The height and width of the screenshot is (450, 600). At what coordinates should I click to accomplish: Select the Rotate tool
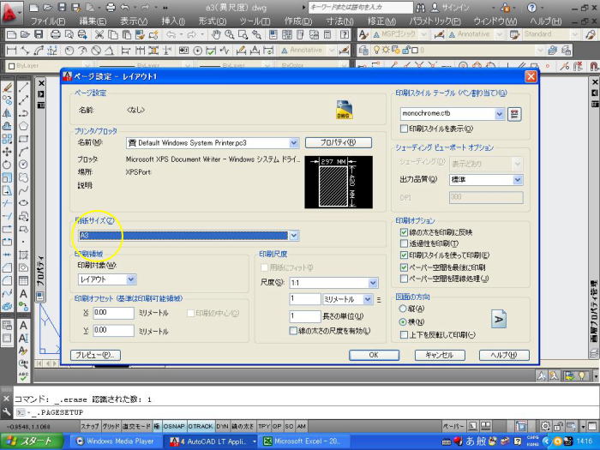[x=7, y=165]
